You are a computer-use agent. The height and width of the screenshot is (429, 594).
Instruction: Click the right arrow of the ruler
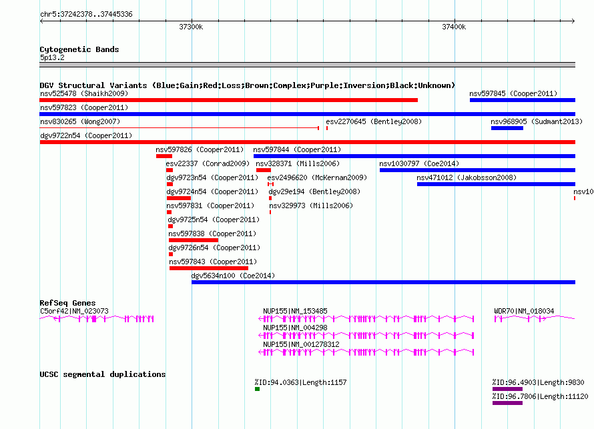click(x=573, y=21)
